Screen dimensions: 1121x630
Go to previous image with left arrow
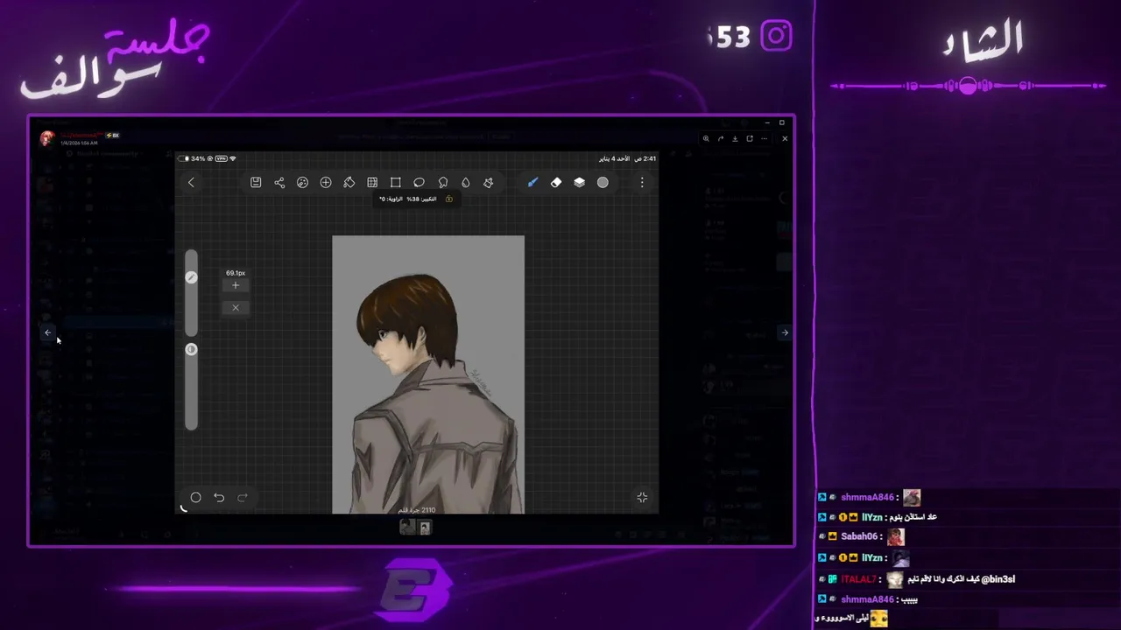coord(47,332)
